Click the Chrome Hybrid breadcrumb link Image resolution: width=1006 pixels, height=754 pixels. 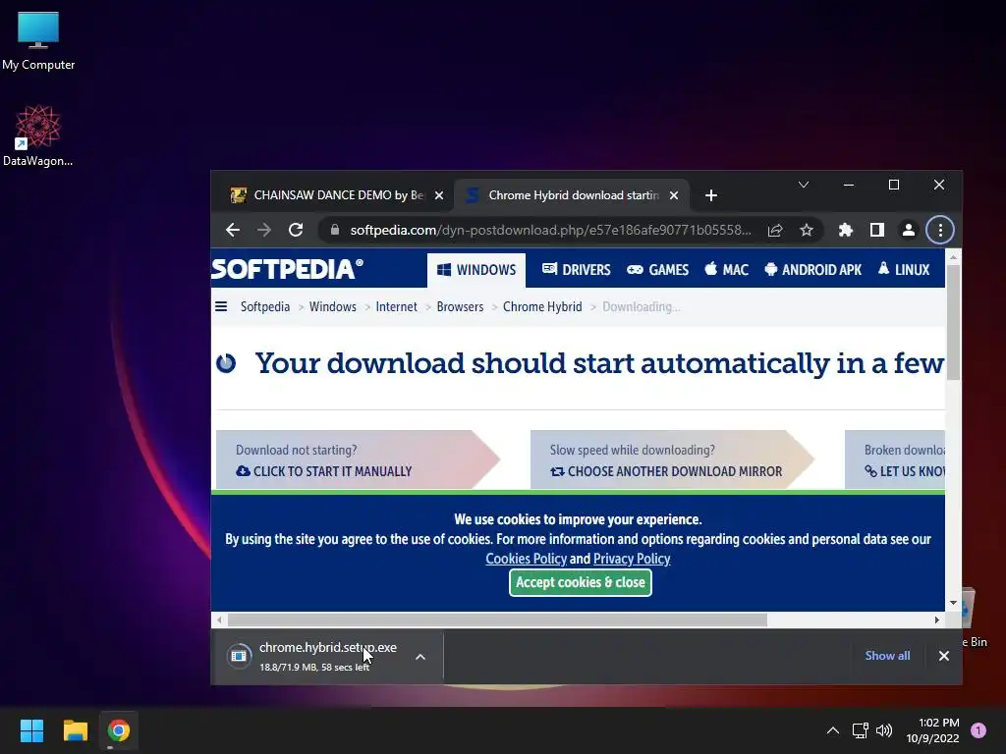coord(542,307)
